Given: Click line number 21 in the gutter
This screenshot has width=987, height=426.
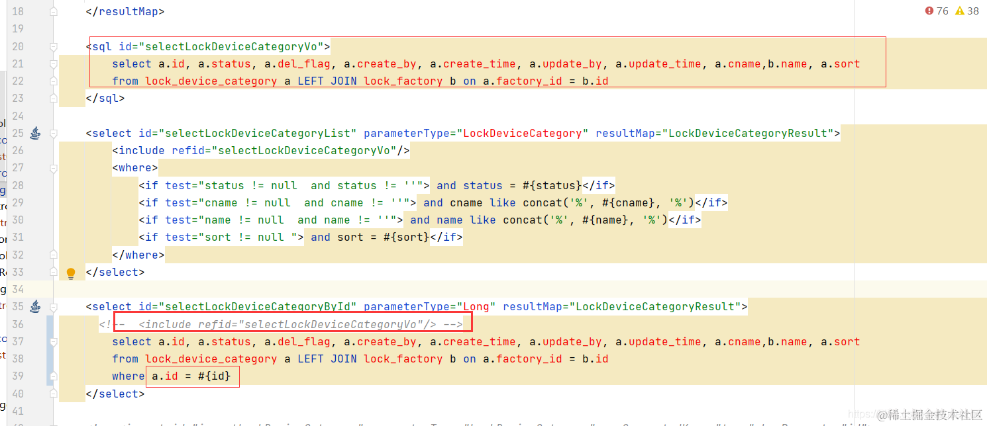Looking at the screenshot, I should pyautogui.click(x=18, y=64).
